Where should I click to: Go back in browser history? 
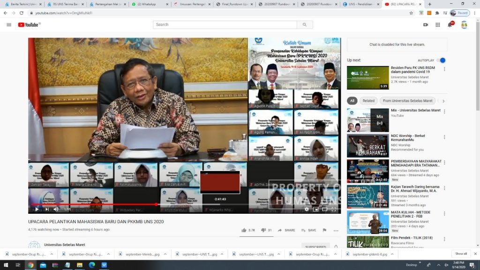(x=6, y=13)
